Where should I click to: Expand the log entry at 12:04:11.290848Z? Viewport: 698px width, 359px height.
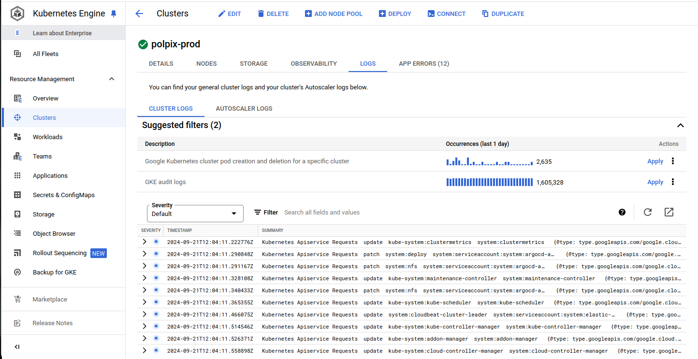[x=144, y=254]
